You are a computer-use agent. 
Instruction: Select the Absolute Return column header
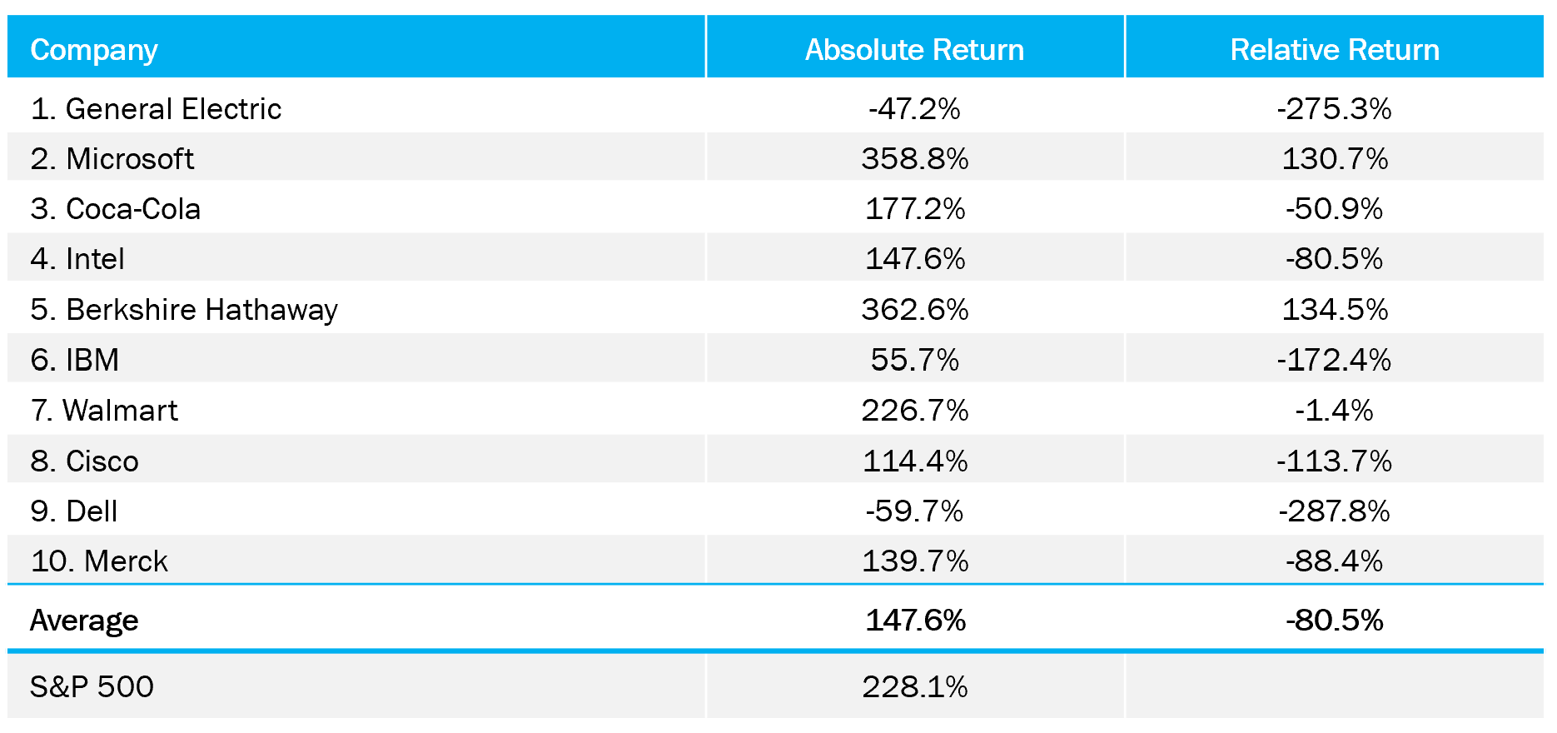914,50
